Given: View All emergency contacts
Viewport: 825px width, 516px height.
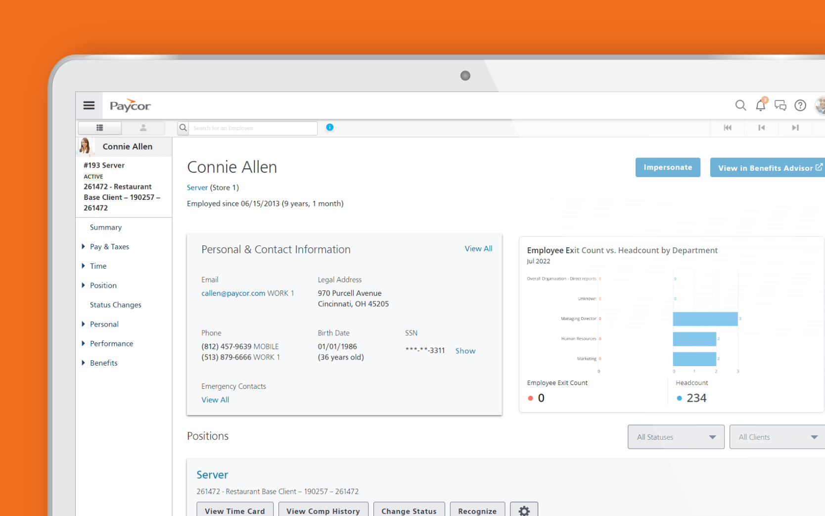Looking at the screenshot, I should tap(215, 400).
